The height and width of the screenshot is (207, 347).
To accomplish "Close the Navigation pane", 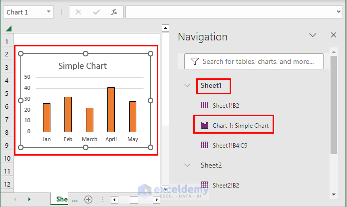I will coord(334,35).
